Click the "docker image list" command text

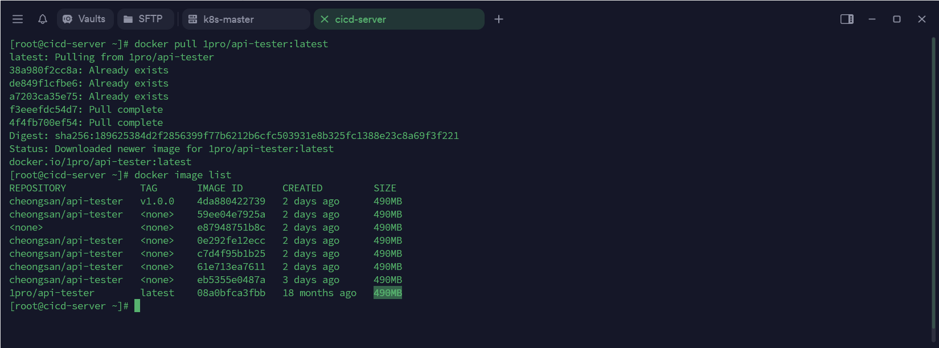tap(183, 175)
